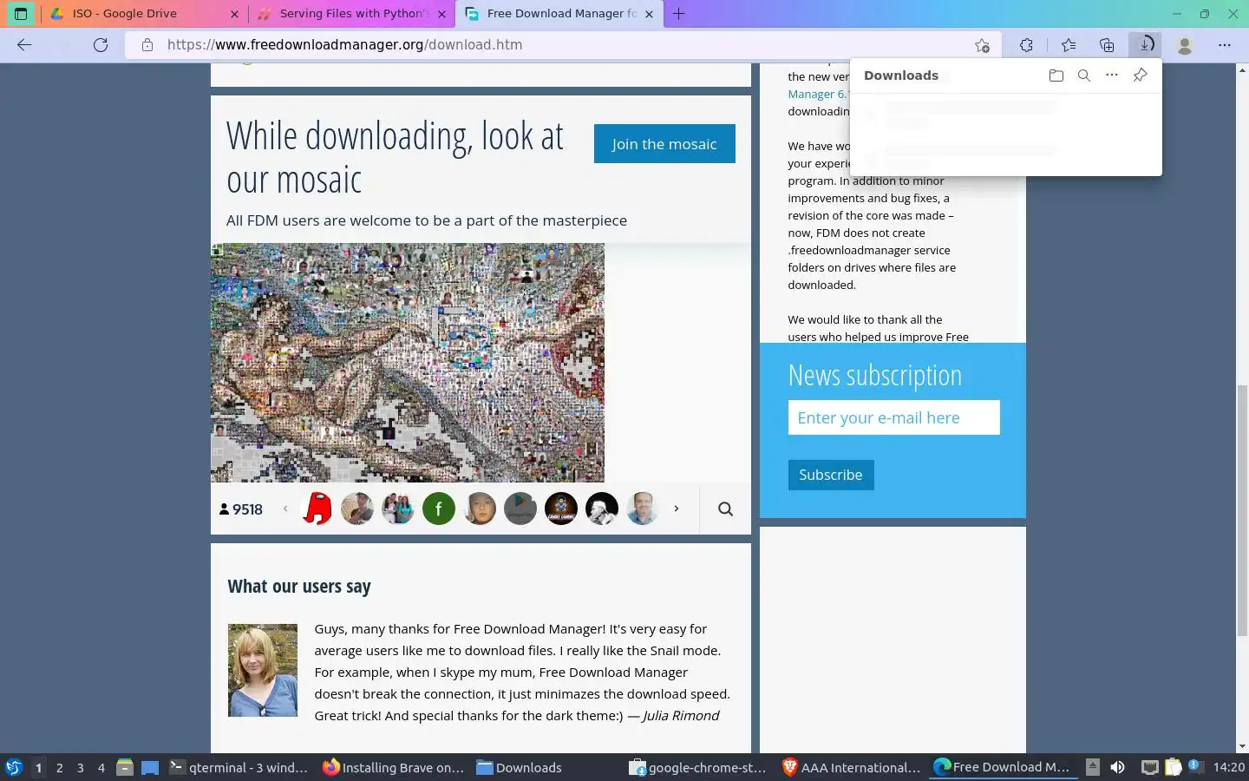This screenshot has width=1249, height=781.
Task: Select the Free Download Manager tab
Action: 561,14
